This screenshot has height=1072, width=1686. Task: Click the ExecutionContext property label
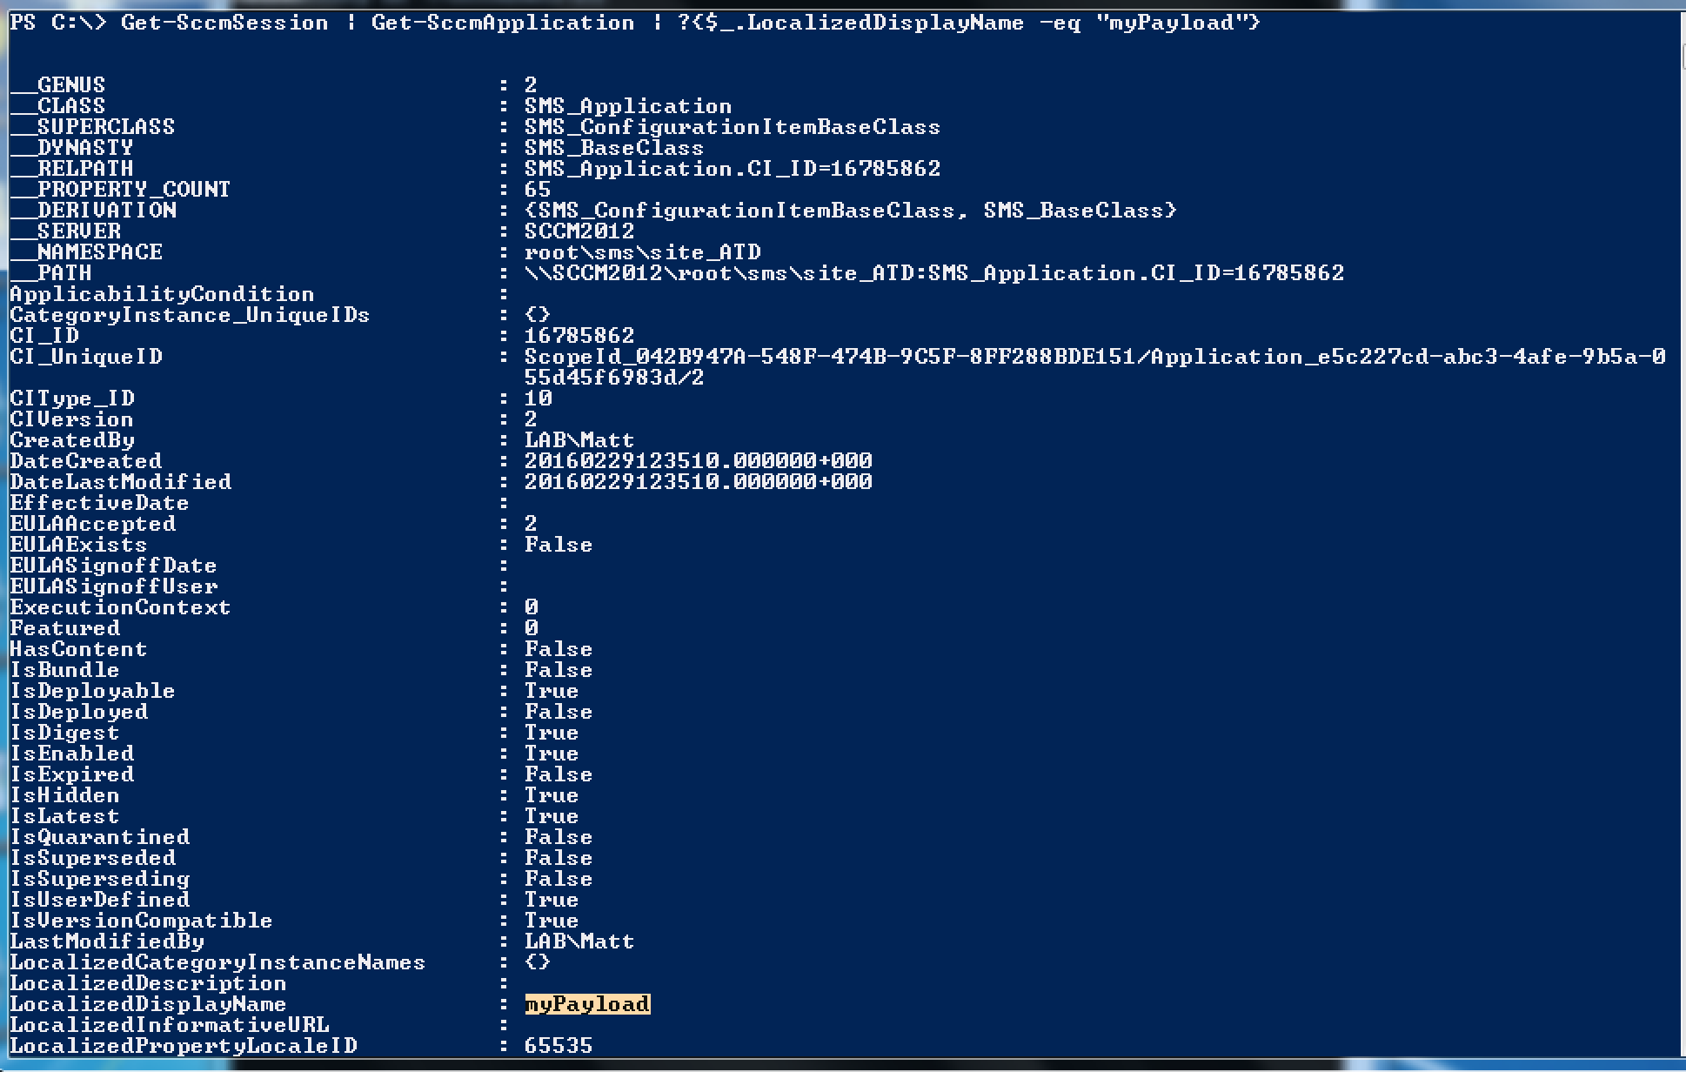click(x=120, y=607)
